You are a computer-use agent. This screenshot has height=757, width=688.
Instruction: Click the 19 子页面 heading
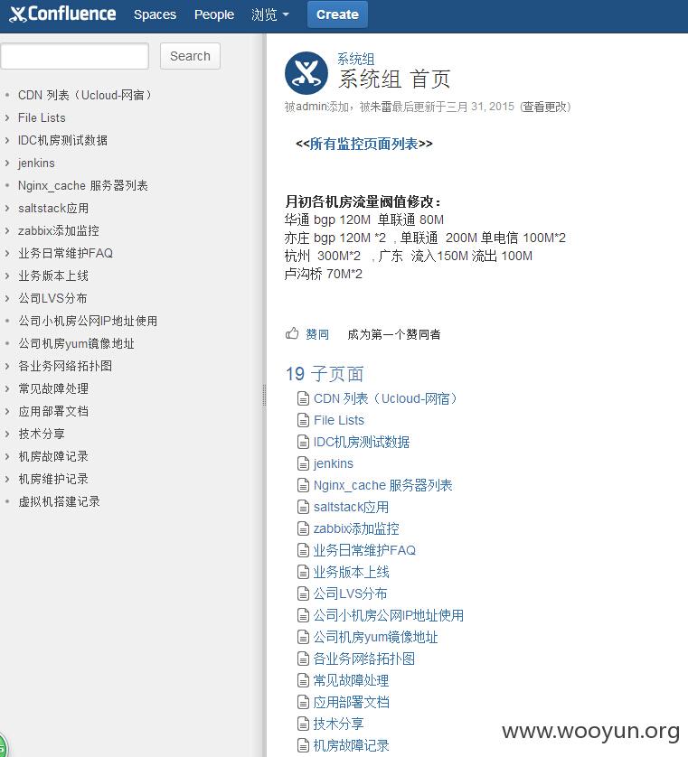325,374
